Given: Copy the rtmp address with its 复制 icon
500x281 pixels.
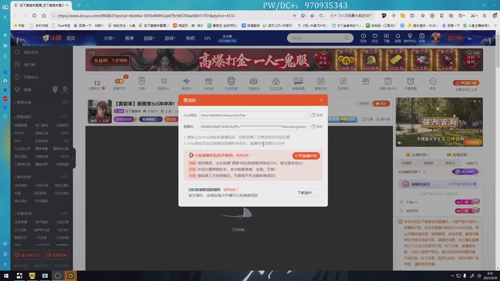Looking at the screenshot, I should [x=317, y=115].
